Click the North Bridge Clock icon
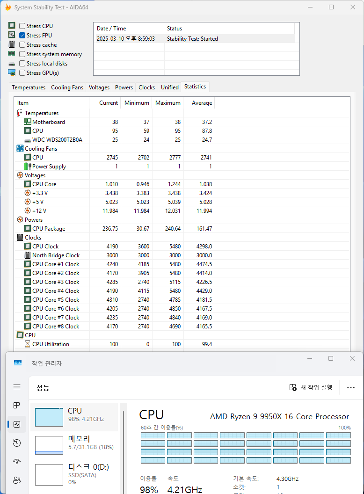 pos(28,255)
